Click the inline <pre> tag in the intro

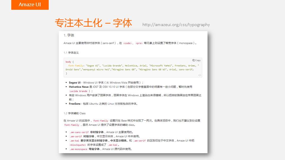click(139, 43)
